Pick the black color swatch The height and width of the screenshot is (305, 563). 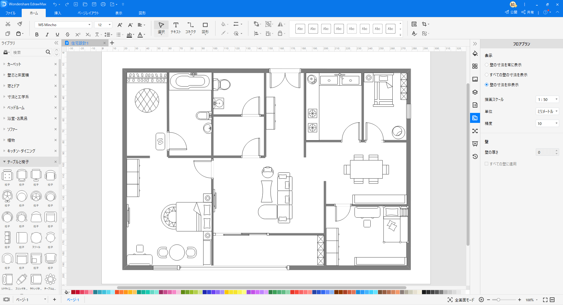click(424, 292)
